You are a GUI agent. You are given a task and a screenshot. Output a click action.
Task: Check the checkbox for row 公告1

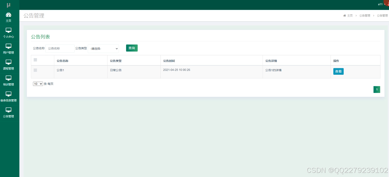pyautogui.click(x=35, y=70)
